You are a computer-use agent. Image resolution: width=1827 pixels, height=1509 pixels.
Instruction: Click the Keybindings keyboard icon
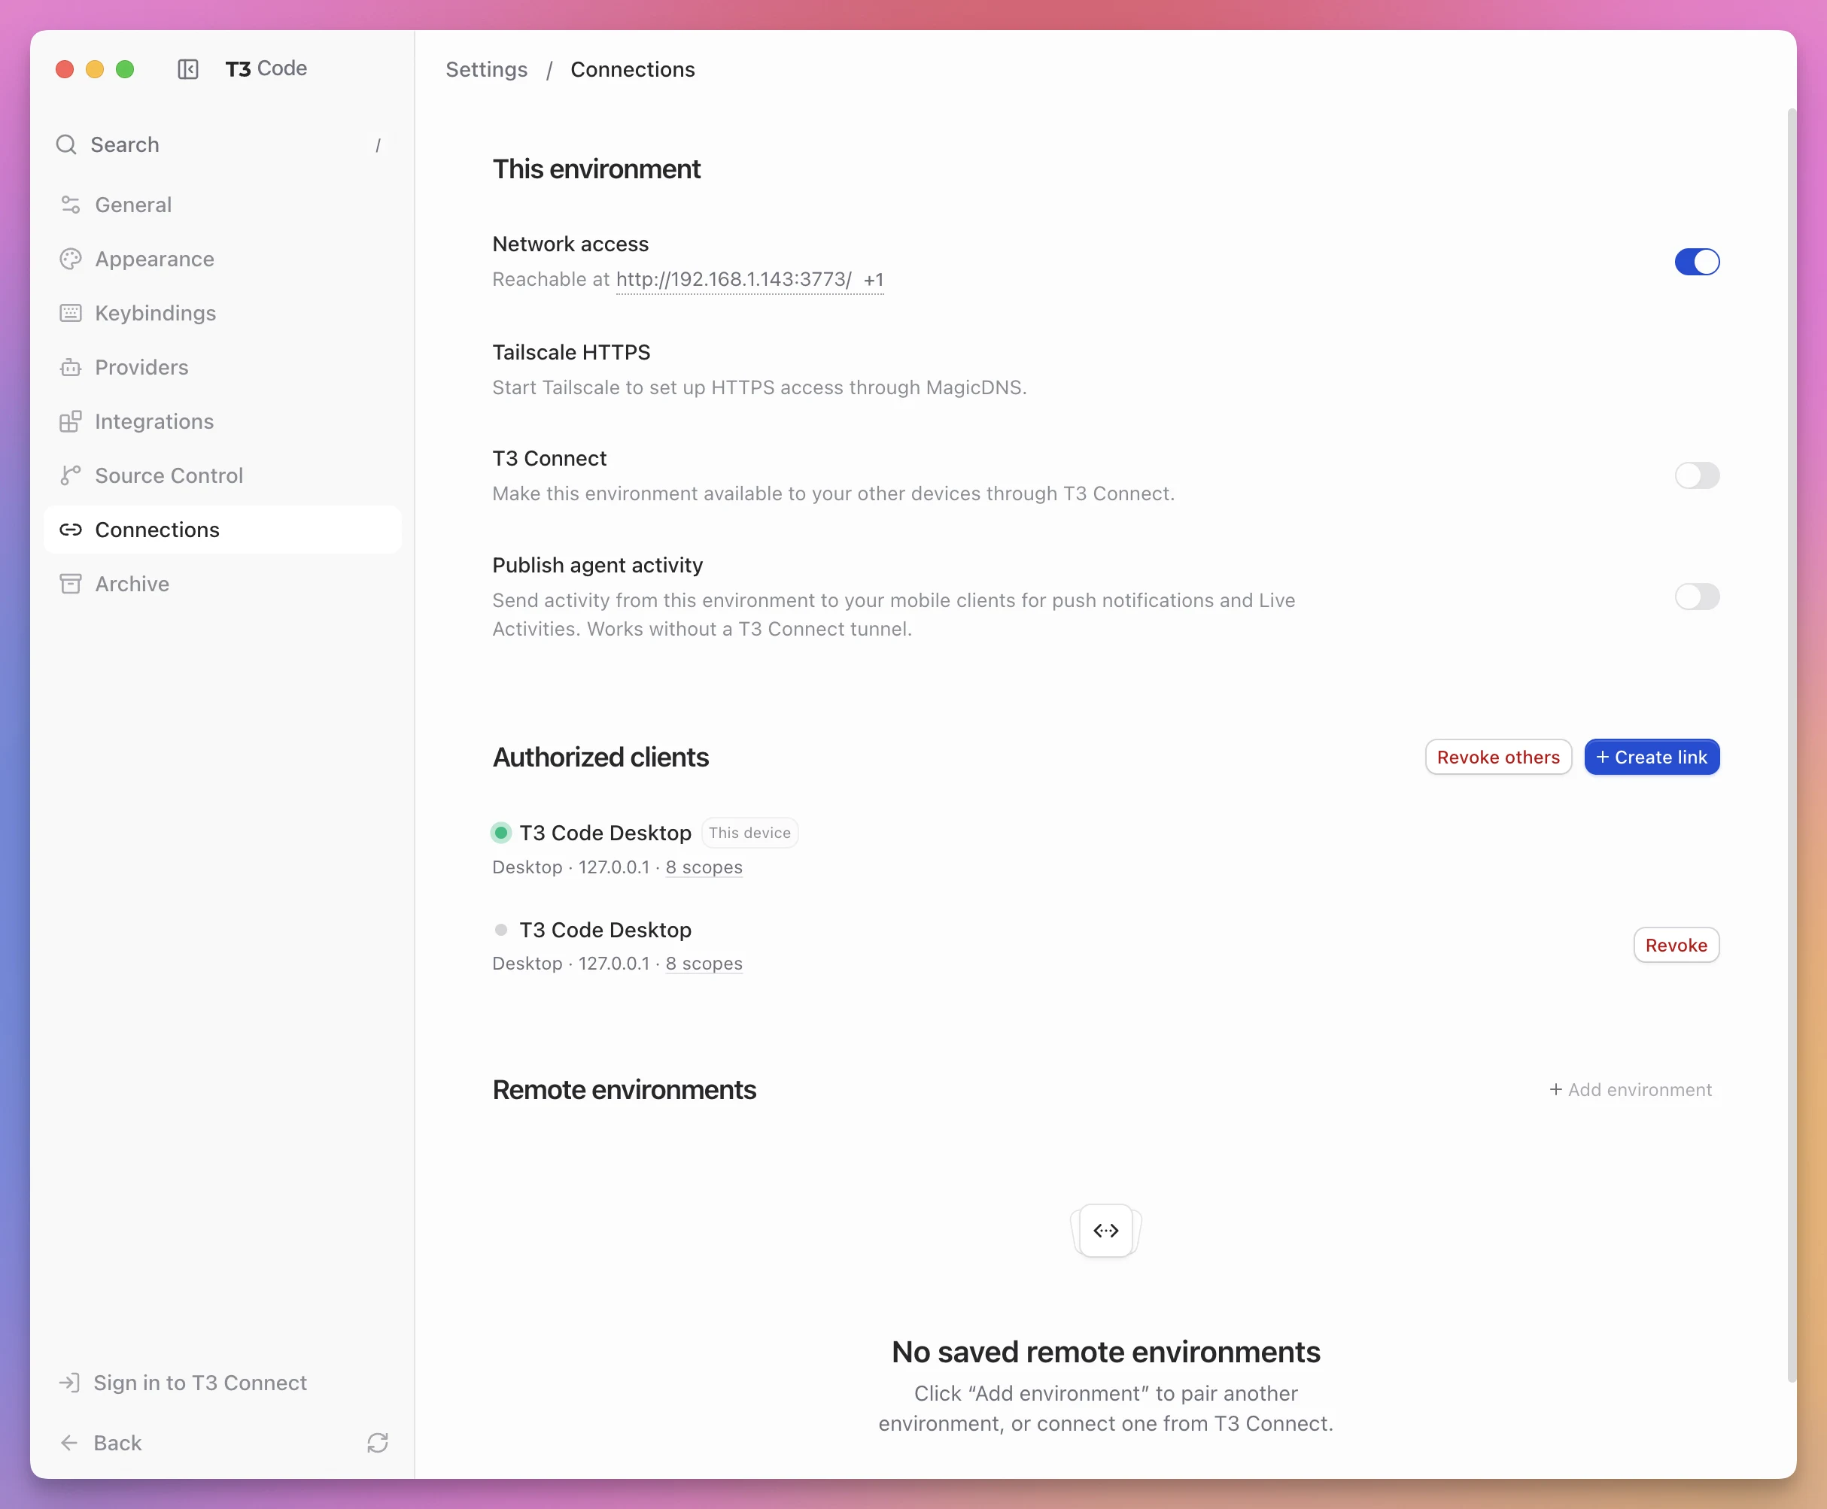coord(71,313)
